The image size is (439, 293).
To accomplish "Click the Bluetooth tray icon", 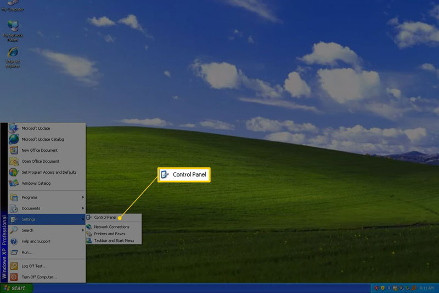I will point(389,288).
